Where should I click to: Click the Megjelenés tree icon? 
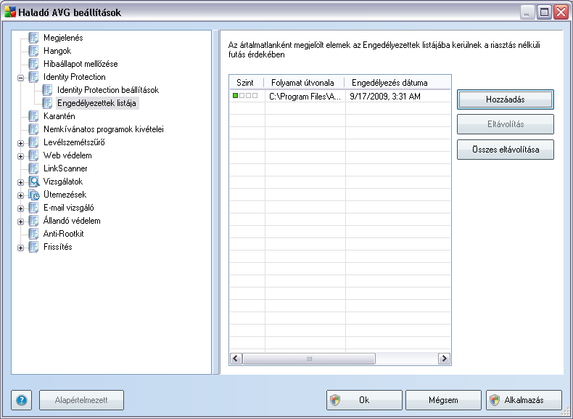(x=33, y=37)
